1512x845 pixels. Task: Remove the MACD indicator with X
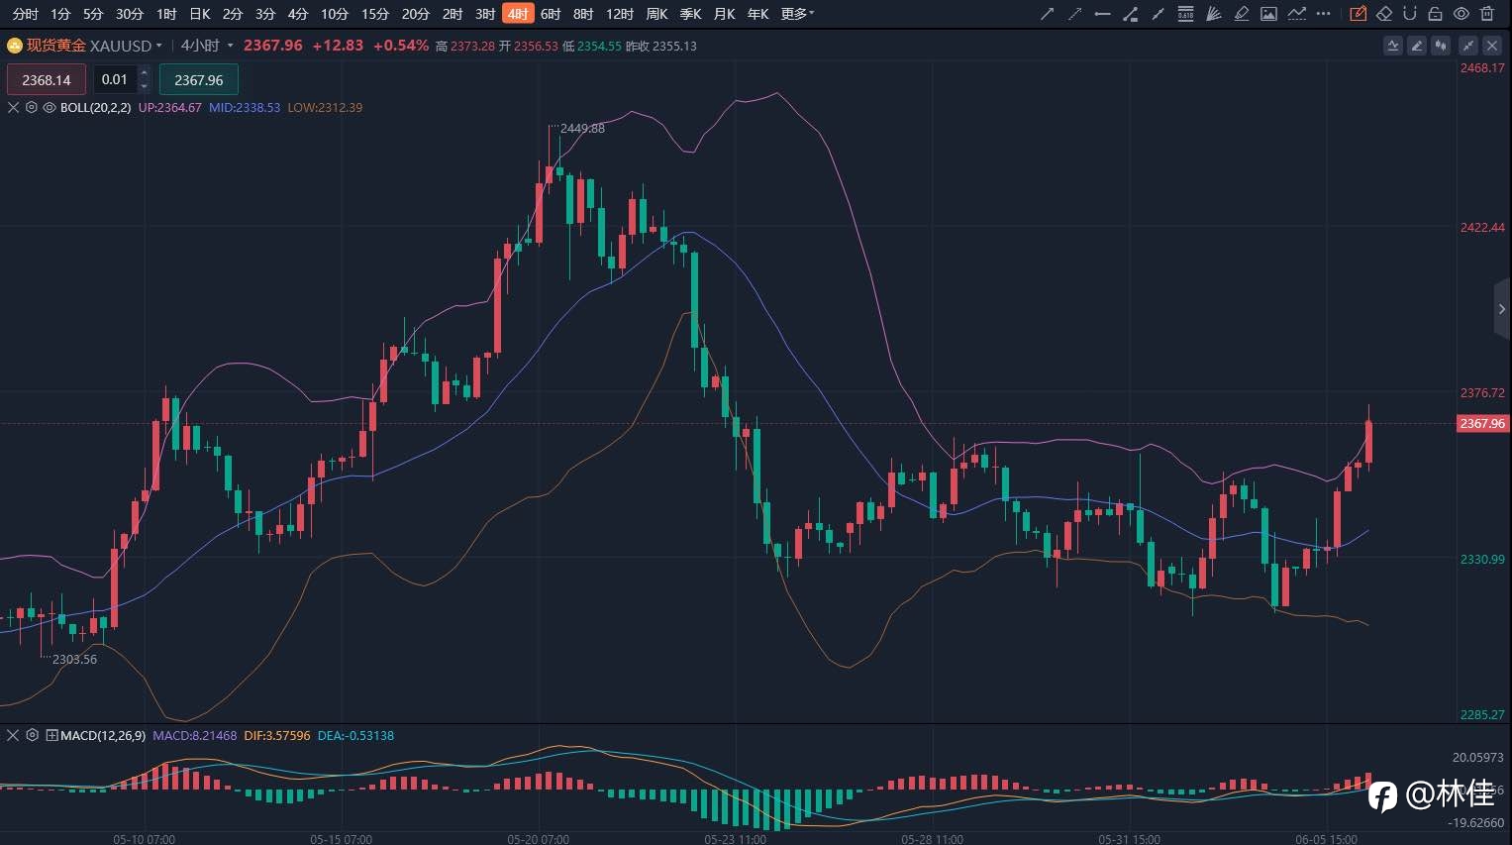[x=14, y=735]
